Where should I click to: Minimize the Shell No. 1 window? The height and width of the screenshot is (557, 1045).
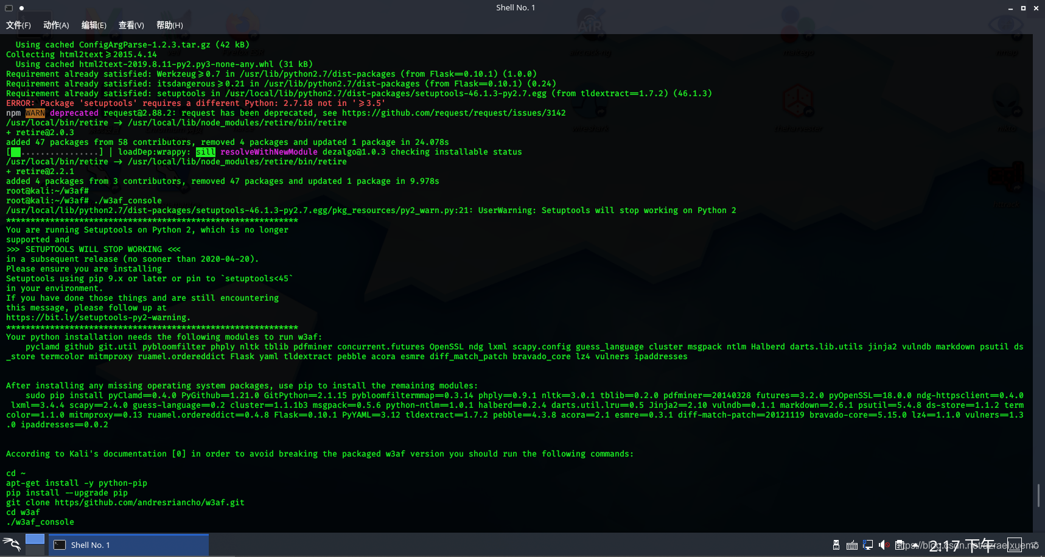coord(1010,9)
